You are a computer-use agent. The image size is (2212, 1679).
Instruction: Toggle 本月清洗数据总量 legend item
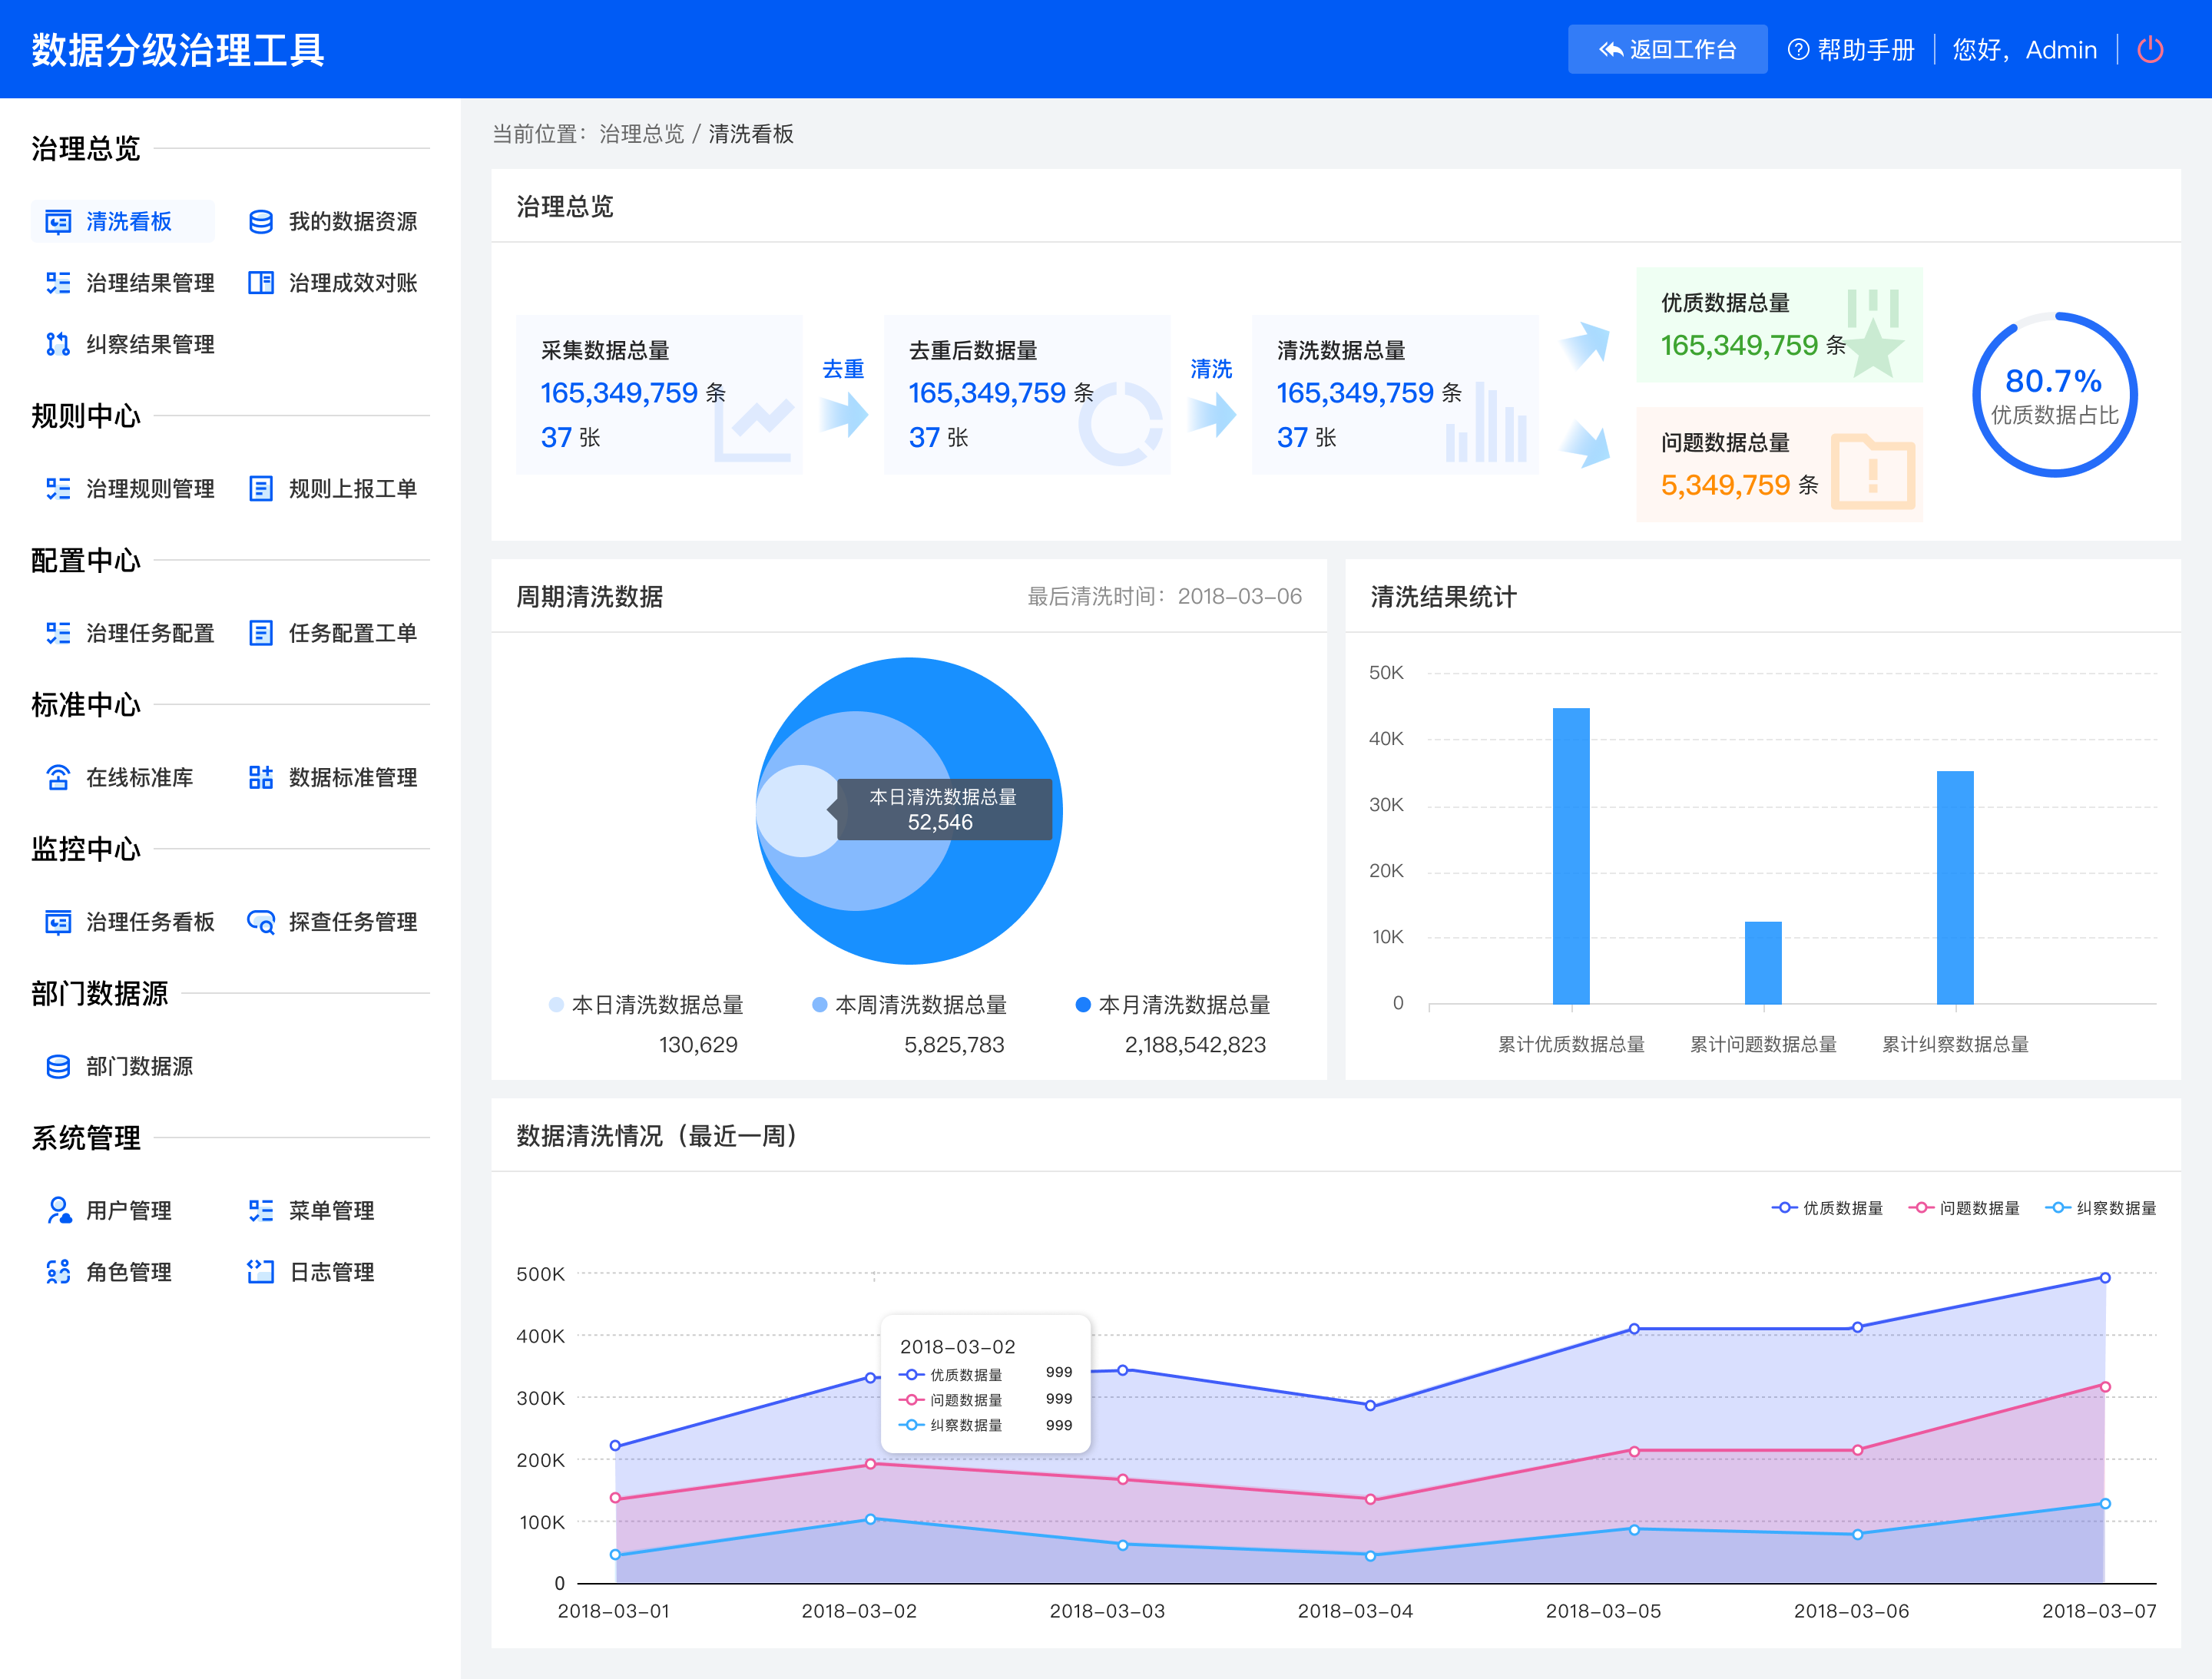pos(1172,1005)
